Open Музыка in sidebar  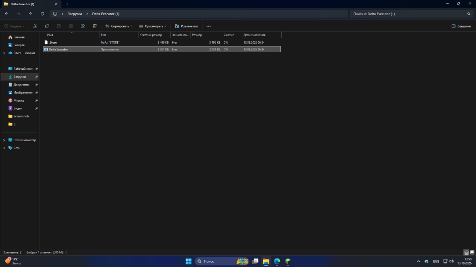click(20, 100)
